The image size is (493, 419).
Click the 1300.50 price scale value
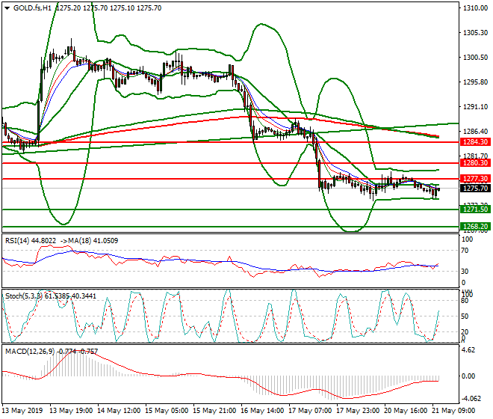tap(475, 58)
